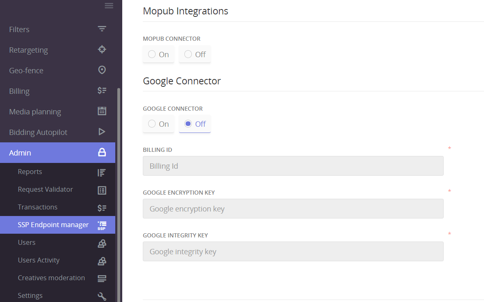Open the Retargeting section
This screenshot has height=302, width=484.
point(58,50)
